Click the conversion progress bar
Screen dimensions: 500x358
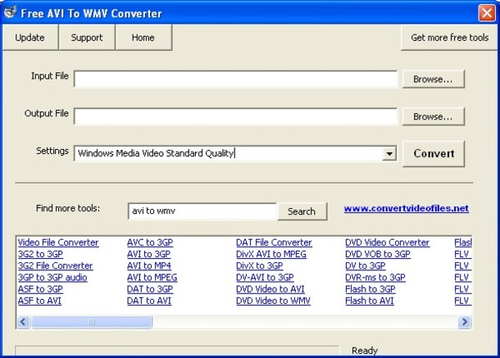coord(177,351)
